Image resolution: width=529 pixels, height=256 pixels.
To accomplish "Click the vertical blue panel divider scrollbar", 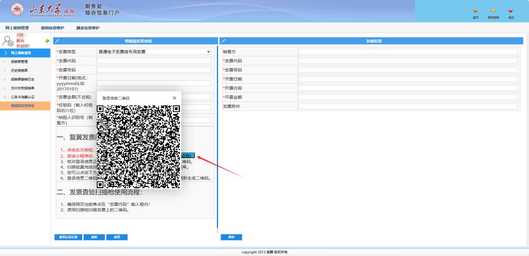I will click(x=217, y=138).
